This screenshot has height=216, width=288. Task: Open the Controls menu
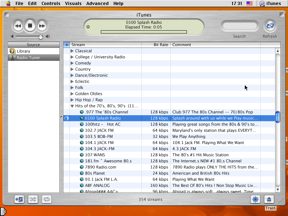click(51, 4)
